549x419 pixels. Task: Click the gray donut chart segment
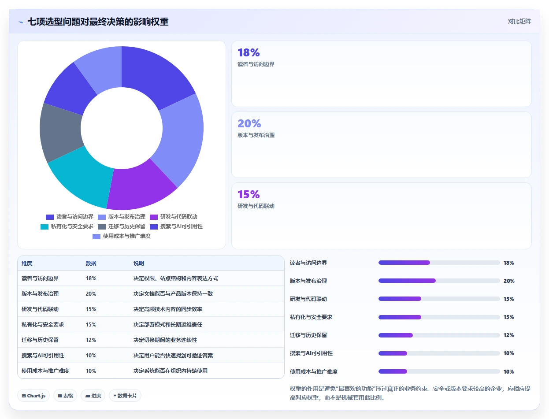[60, 132]
